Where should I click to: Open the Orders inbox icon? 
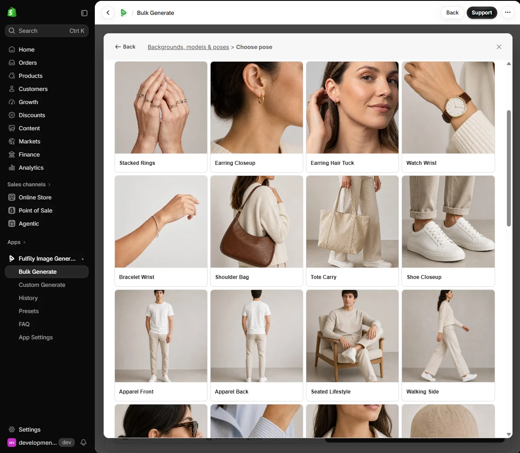coord(12,63)
